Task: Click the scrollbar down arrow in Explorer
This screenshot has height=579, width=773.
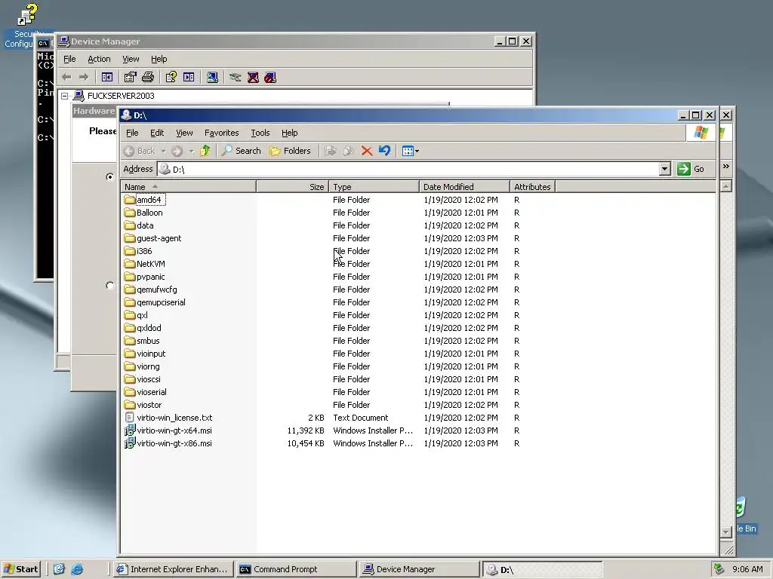Action: [x=725, y=532]
